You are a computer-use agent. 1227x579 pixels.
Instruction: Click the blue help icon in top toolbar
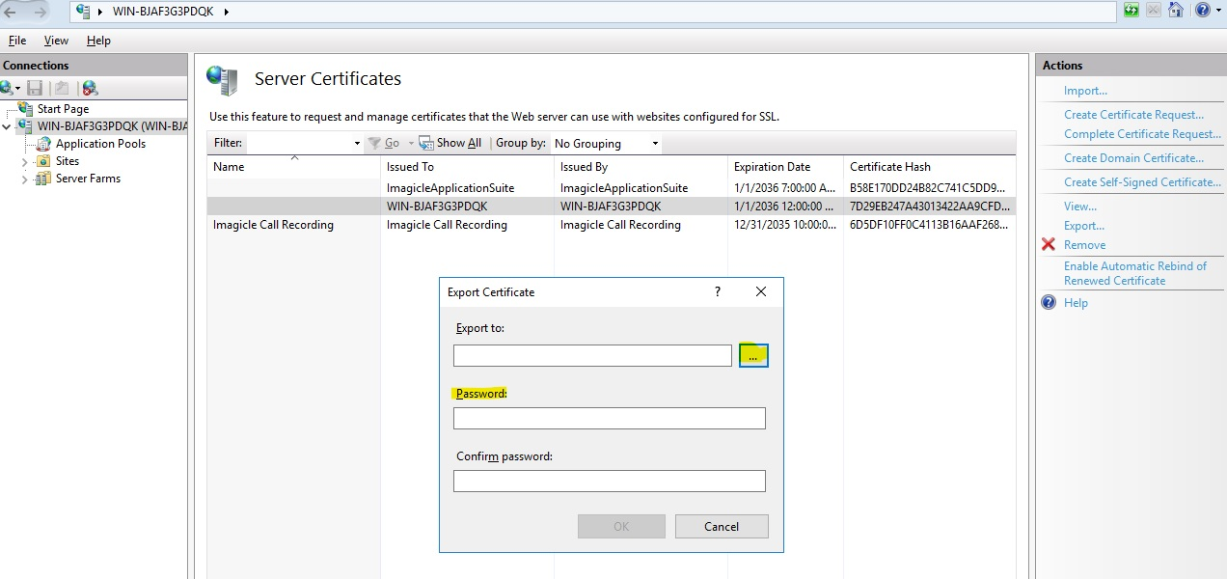click(1202, 11)
